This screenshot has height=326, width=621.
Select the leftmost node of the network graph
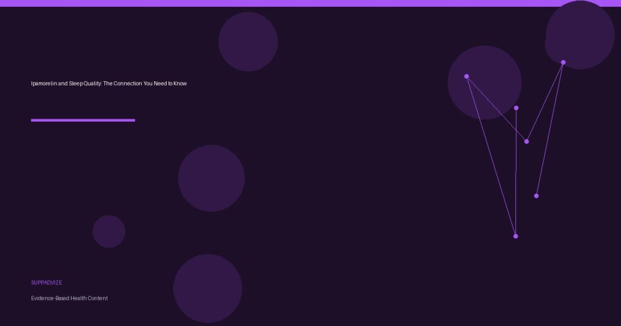[466, 76]
